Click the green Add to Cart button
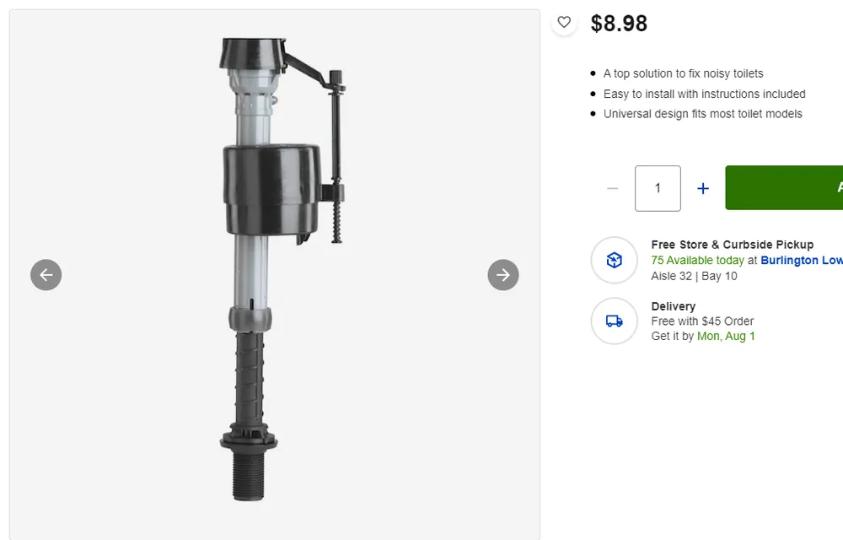 [784, 187]
